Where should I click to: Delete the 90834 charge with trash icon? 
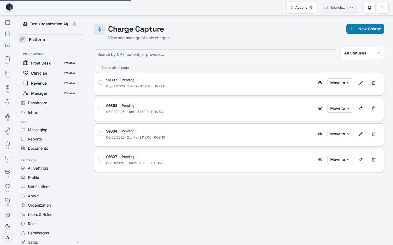tap(374, 134)
